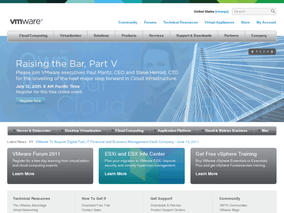284x213 pixels.
Task: Open Contact Sales link
Action: (91, 210)
